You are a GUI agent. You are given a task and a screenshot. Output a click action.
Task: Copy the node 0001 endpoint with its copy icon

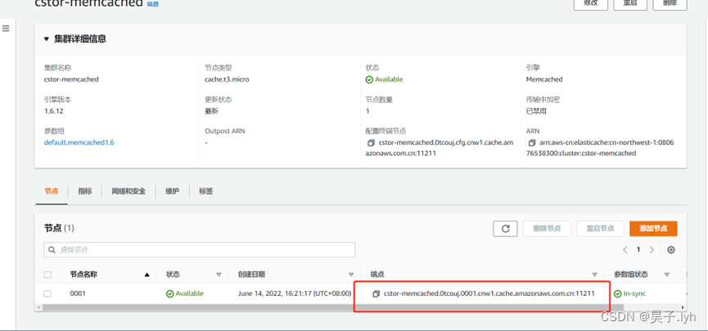(377, 293)
